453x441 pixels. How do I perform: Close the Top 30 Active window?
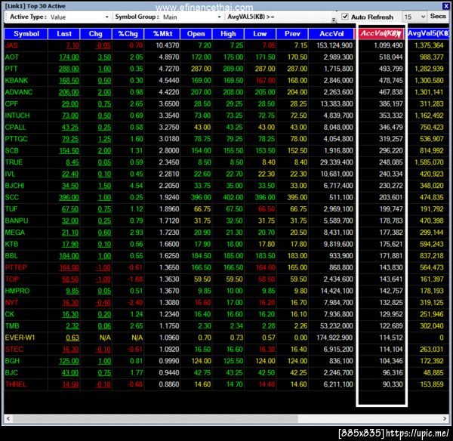pyautogui.click(x=445, y=6)
